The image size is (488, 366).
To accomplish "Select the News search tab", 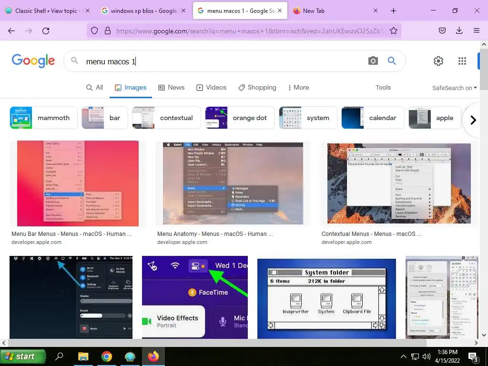I will (x=172, y=88).
